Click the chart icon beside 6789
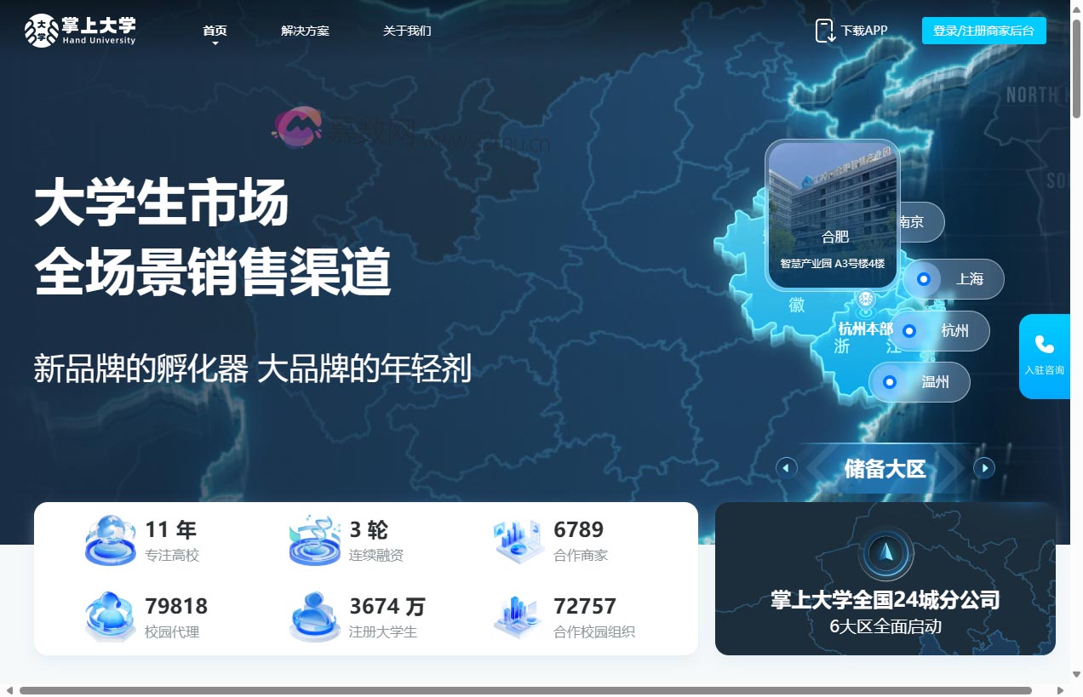This screenshot has height=697, width=1083. pyautogui.click(x=518, y=540)
